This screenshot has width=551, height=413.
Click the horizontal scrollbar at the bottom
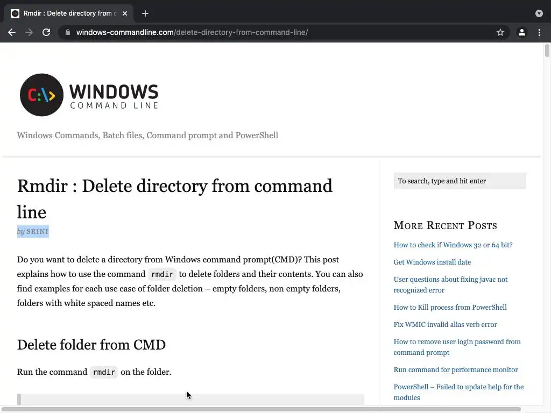pyautogui.click(x=261, y=409)
